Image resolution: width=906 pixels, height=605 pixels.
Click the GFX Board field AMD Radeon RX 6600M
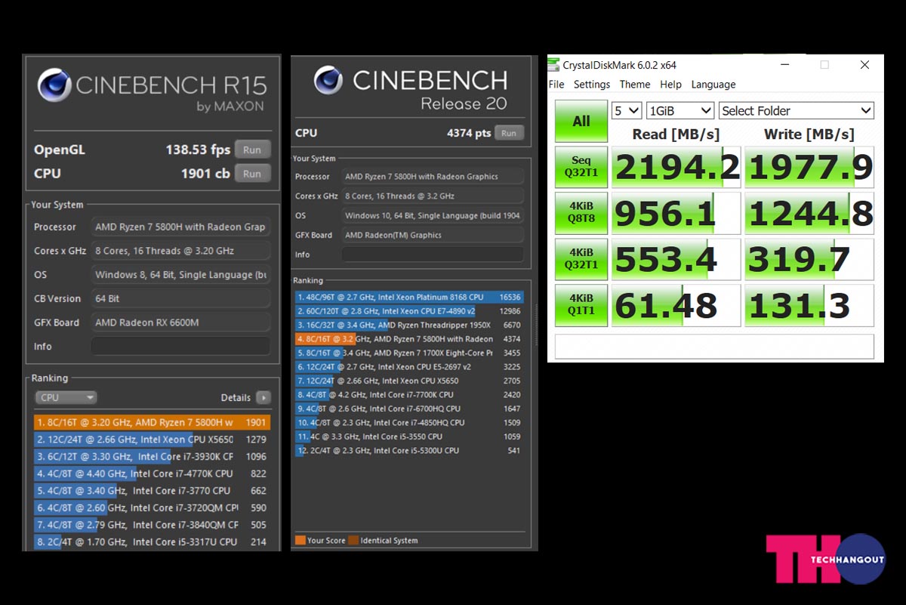pos(180,323)
